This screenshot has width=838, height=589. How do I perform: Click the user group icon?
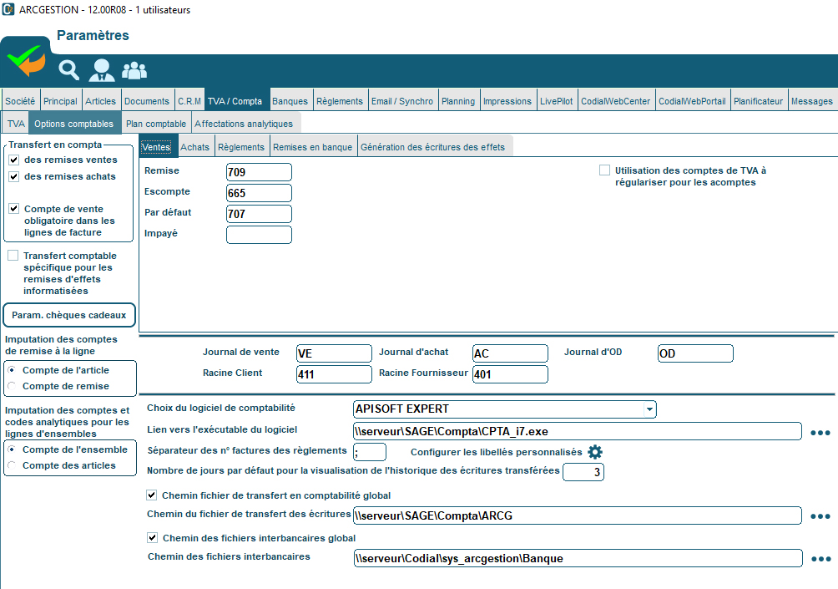pos(134,70)
